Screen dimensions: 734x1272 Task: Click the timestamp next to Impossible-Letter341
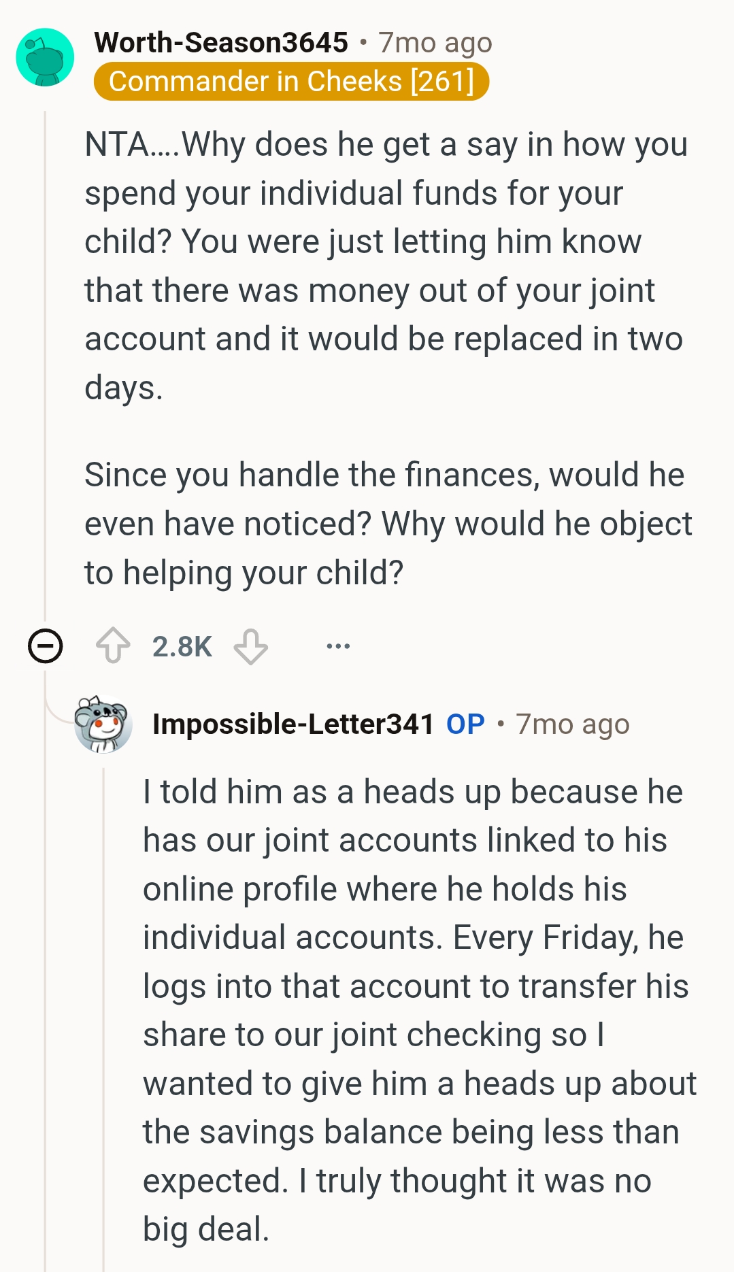572,724
